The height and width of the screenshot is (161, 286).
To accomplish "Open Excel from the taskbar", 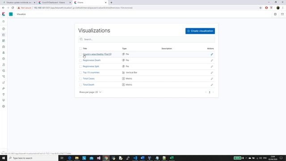I will tap(172, 158).
